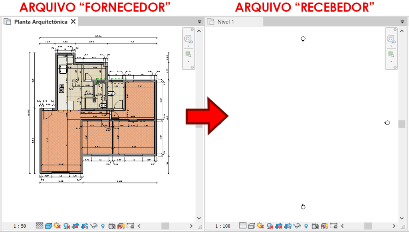Open the Visual Style cube icon in Planta Arquitetônica

48,226
